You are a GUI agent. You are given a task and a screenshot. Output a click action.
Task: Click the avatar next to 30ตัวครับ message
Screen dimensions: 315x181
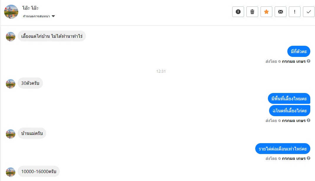pyautogui.click(x=11, y=84)
